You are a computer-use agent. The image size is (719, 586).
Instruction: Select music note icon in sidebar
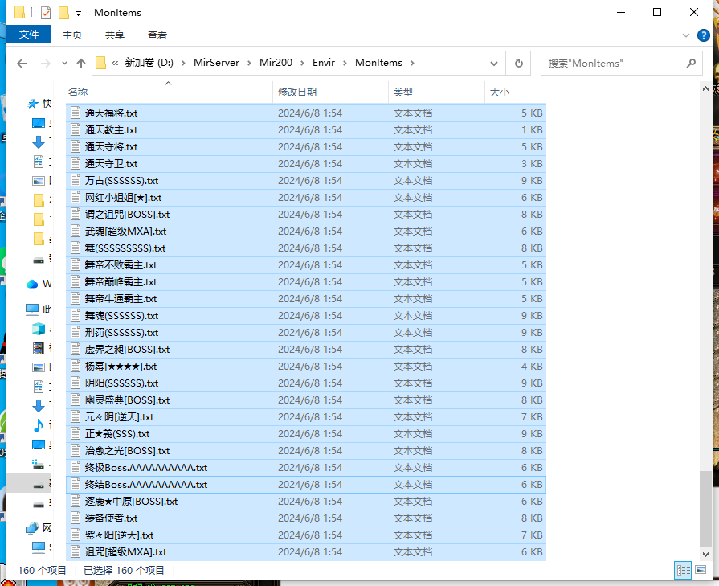(x=39, y=425)
